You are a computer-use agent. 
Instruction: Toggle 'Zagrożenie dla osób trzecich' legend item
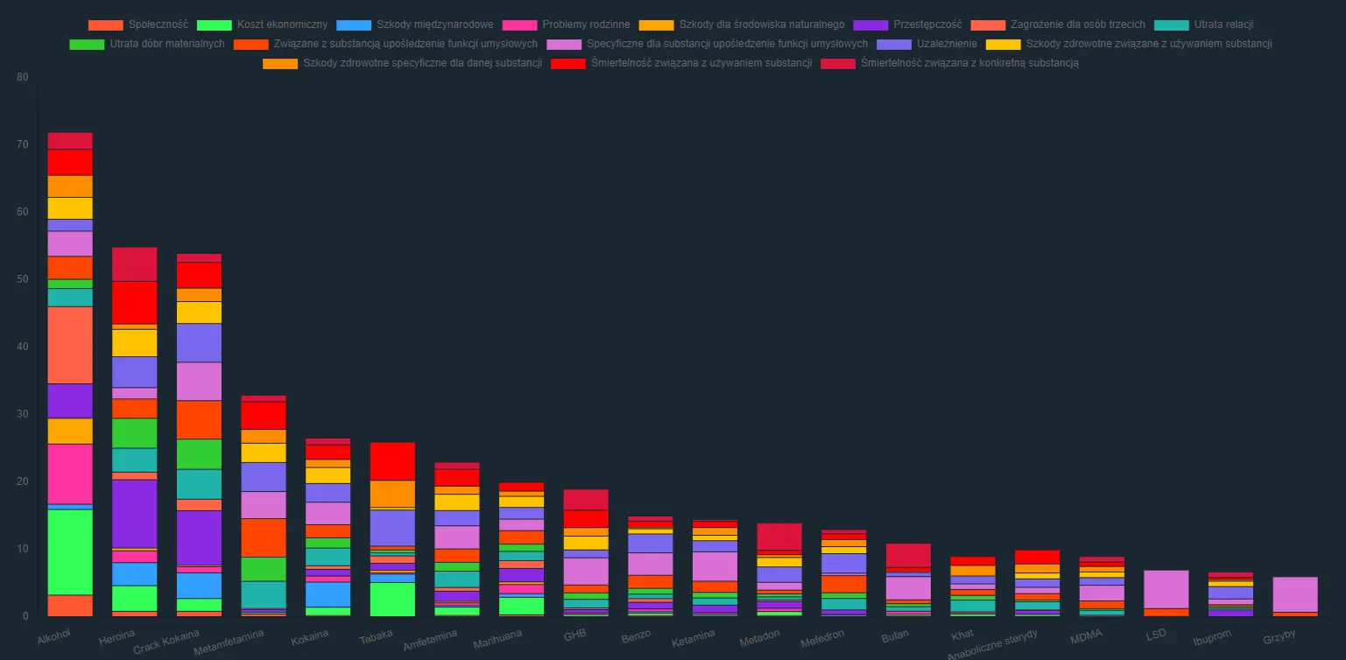coord(1058,25)
